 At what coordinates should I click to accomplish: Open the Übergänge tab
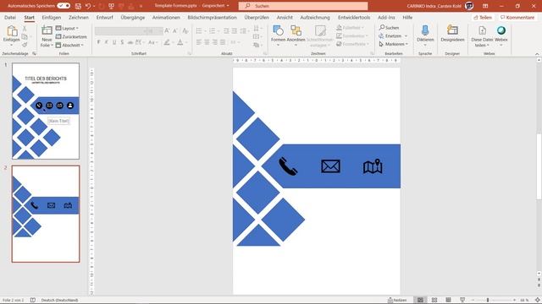click(x=133, y=17)
